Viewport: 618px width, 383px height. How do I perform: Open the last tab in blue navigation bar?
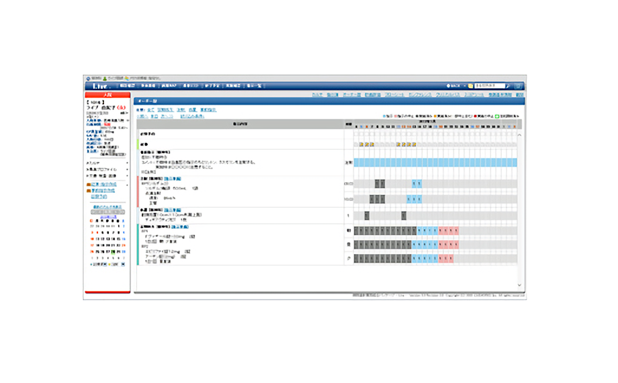point(257,86)
